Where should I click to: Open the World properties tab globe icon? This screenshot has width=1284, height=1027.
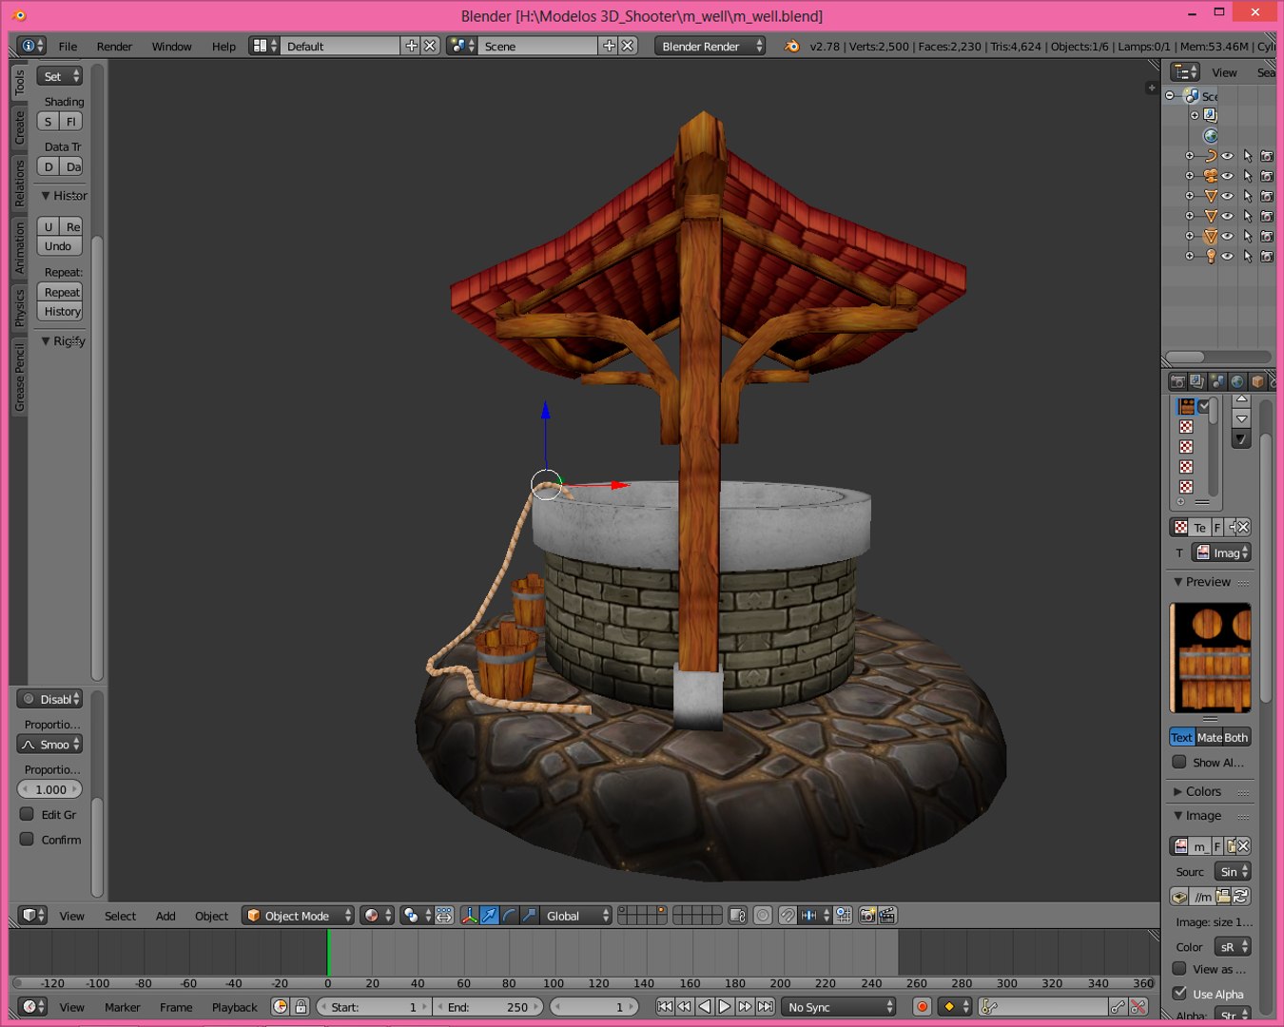click(x=1237, y=381)
